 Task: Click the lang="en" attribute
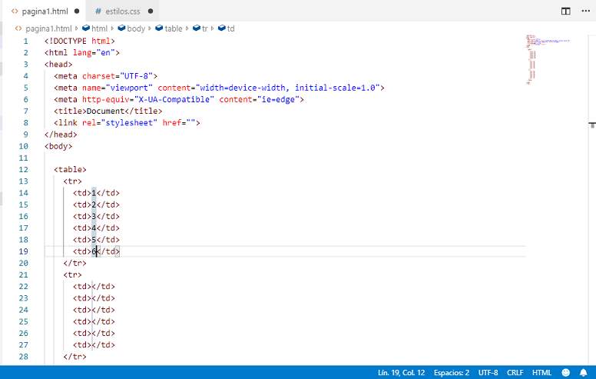click(x=94, y=53)
